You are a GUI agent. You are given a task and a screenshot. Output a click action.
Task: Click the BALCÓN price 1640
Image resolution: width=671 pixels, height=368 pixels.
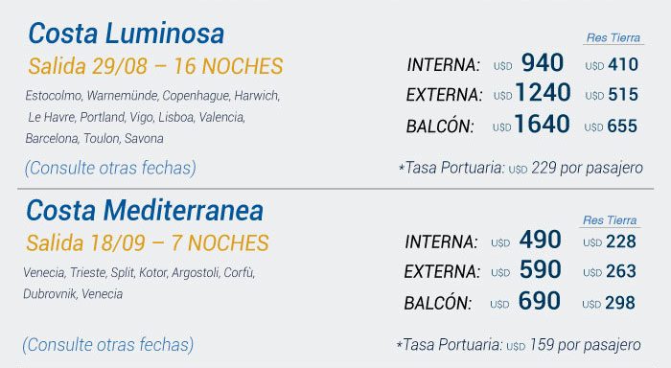pyautogui.click(x=542, y=124)
